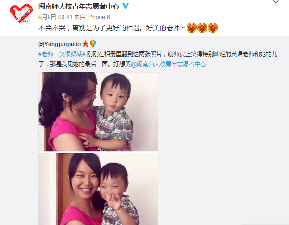Image resolution: width=289 pixels, height=225 pixels.
Task: Open the top photo of teacher holding child
Action: [x=98, y=112]
